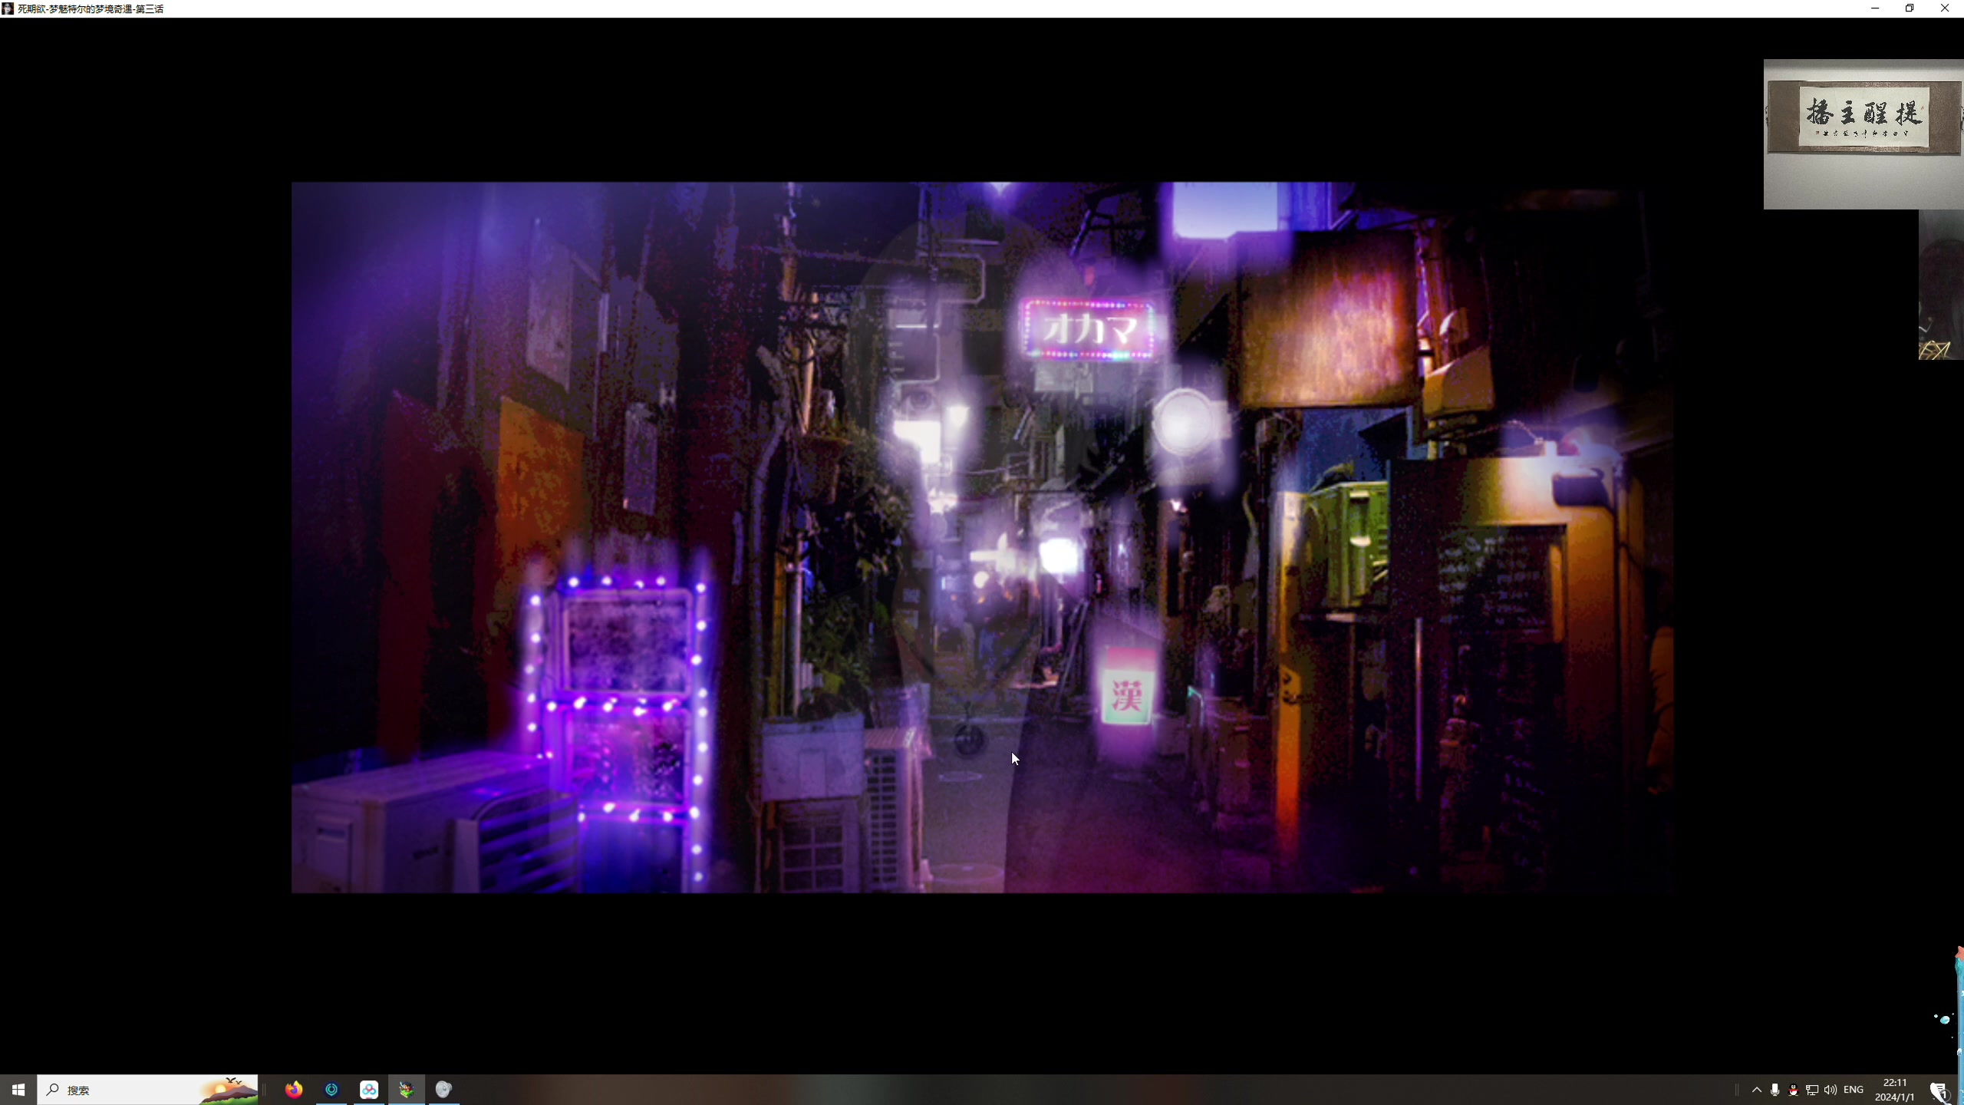This screenshot has width=1964, height=1105.
Task: Switch to the game's taskbar icon
Action: point(407,1090)
